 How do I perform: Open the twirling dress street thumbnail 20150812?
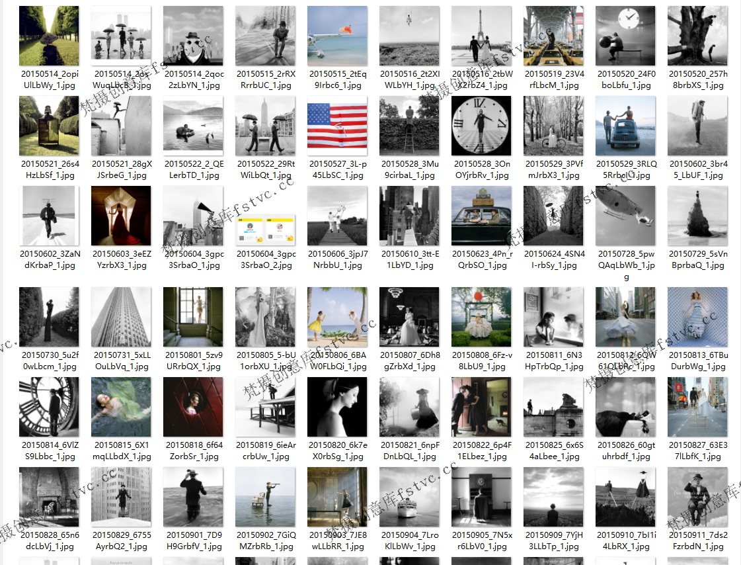[x=626, y=317]
